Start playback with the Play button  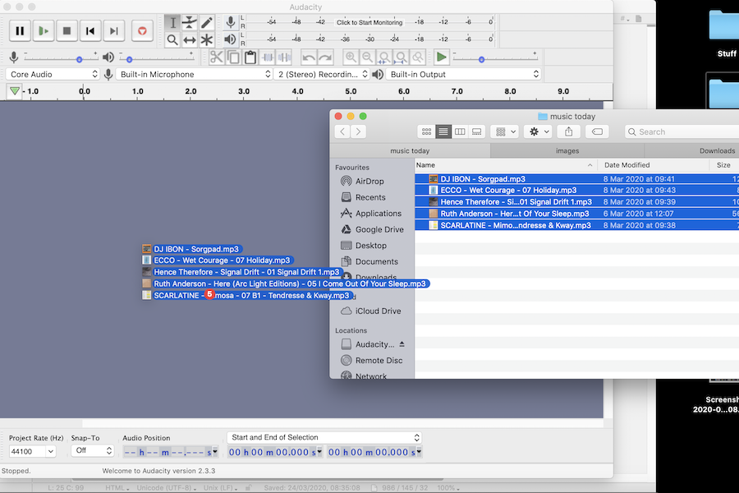point(44,31)
